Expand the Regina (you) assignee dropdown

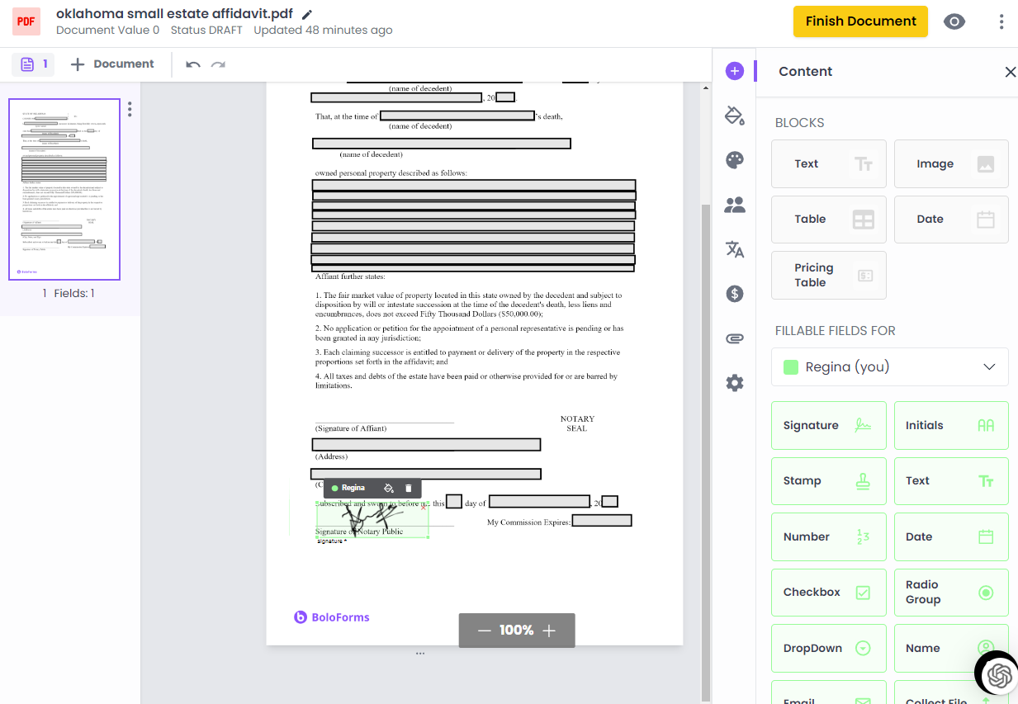click(x=889, y=366)
